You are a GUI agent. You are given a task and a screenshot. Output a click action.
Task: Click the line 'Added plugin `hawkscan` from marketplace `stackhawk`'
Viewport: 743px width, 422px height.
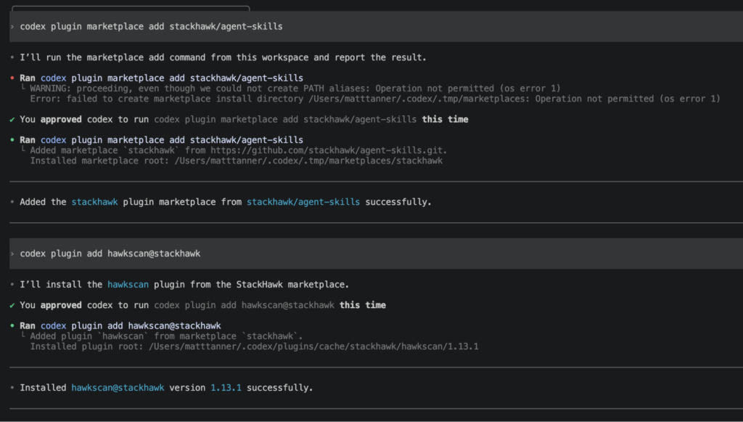tap(166, 336)
